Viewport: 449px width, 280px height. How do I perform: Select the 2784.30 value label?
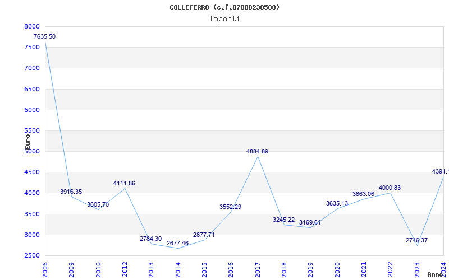coord(150,239)
